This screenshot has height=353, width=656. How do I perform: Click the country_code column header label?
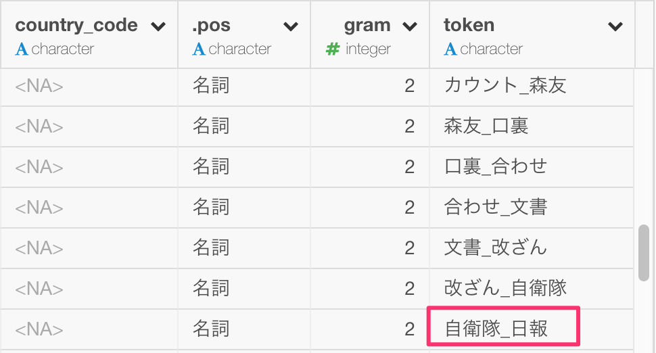coord(76,26)
